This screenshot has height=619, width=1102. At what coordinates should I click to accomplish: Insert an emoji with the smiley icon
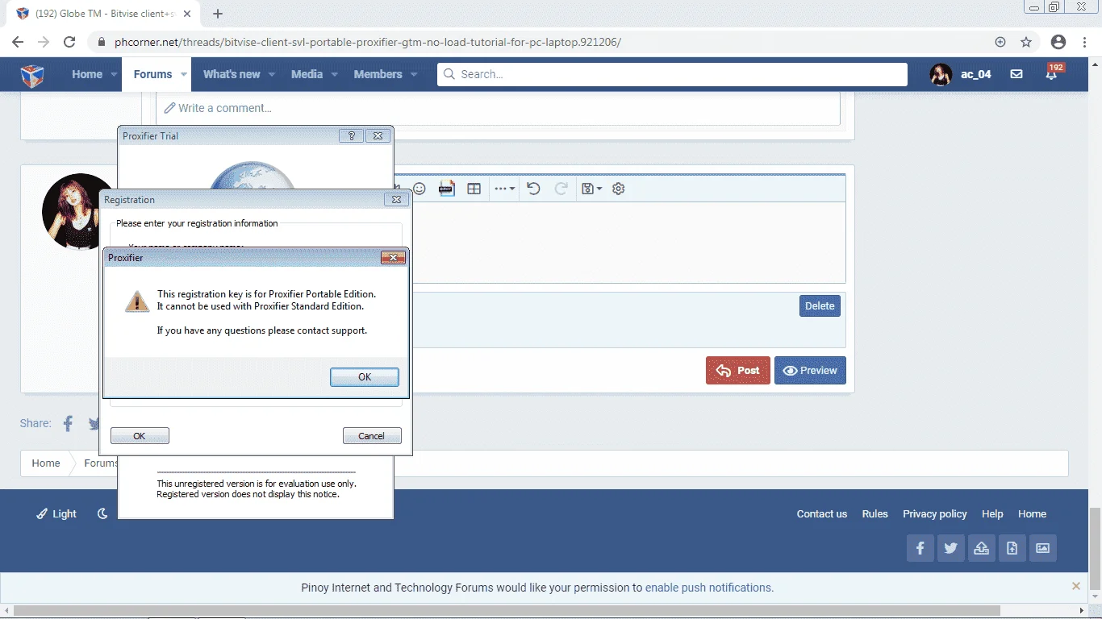click(x=420, y=189)
